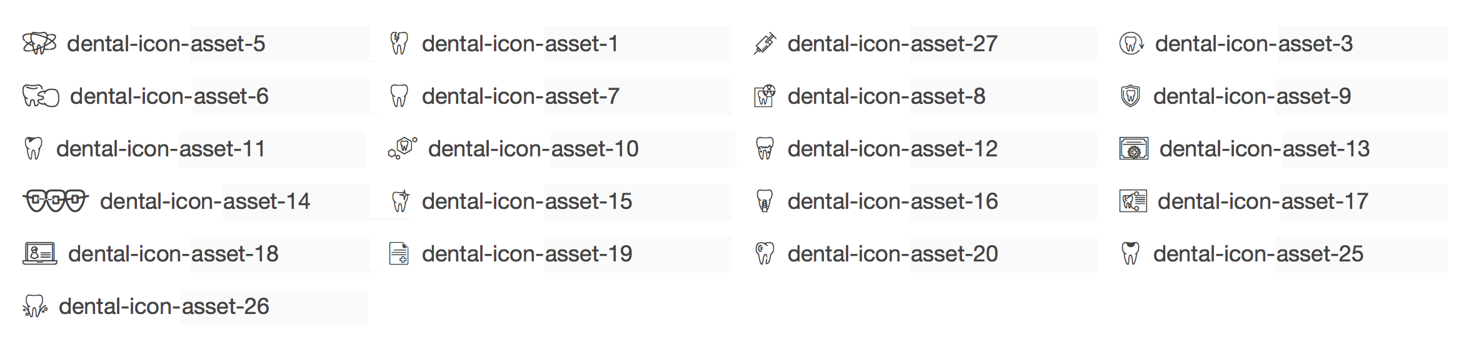Image resolution: width=1474 pixels, height=349 pixels.
Task: Select the medical document icon for asset-19
Action: (399, 254)
